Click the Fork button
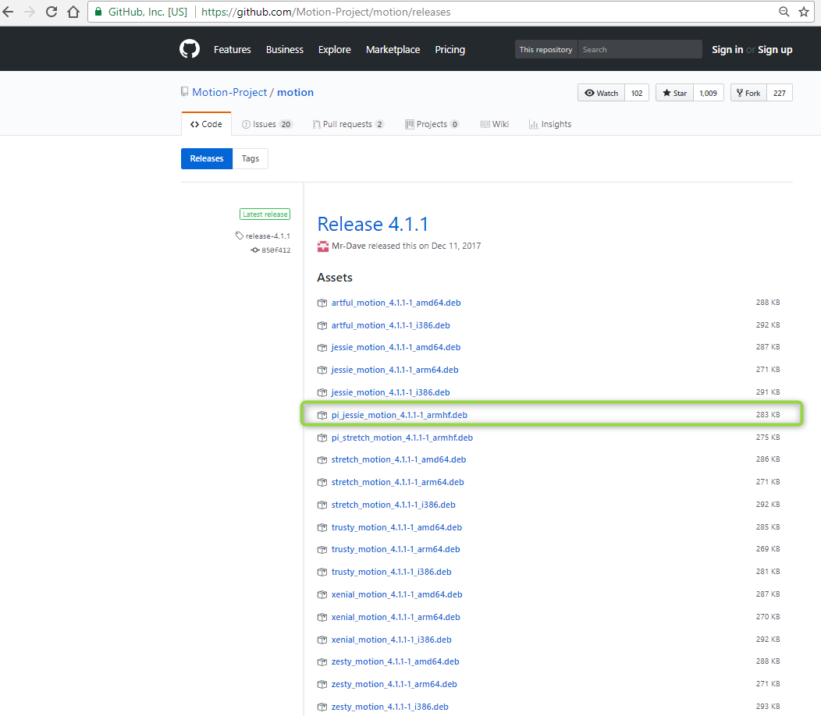The image size is (821, 716). coord(748,93)
